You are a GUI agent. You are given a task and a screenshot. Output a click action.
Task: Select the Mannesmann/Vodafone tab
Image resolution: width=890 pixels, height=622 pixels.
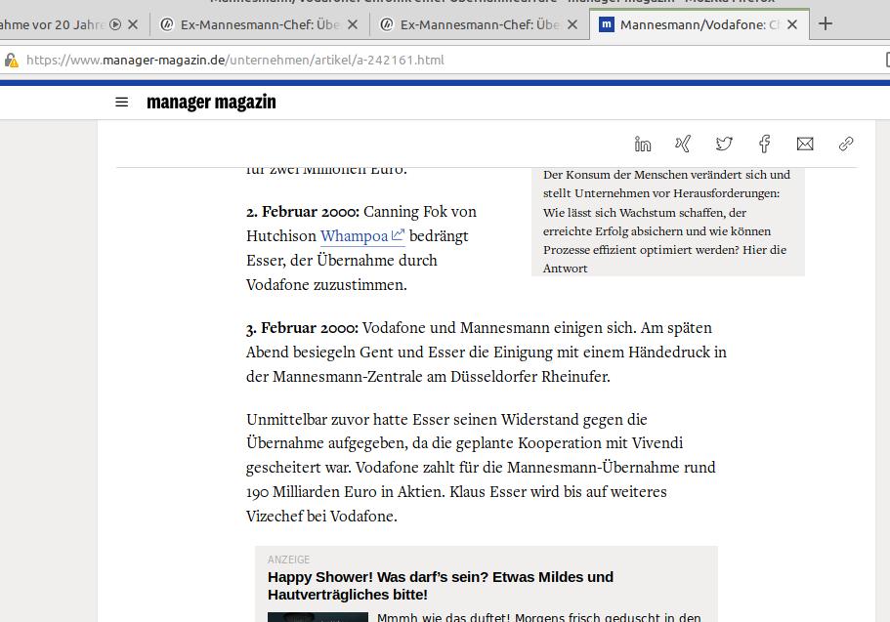click(699, 25)
